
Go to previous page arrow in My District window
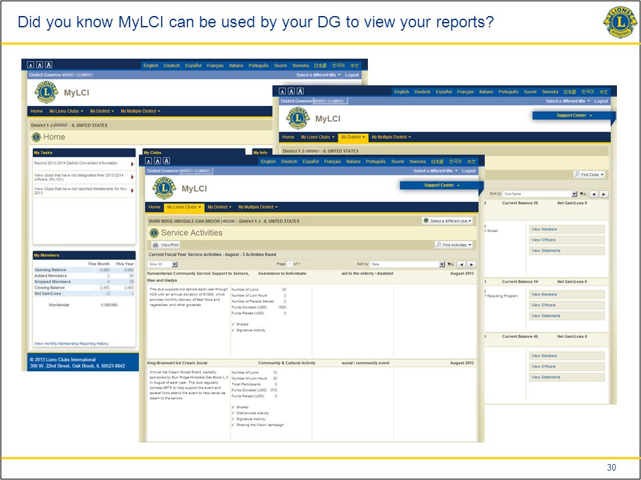594,194
